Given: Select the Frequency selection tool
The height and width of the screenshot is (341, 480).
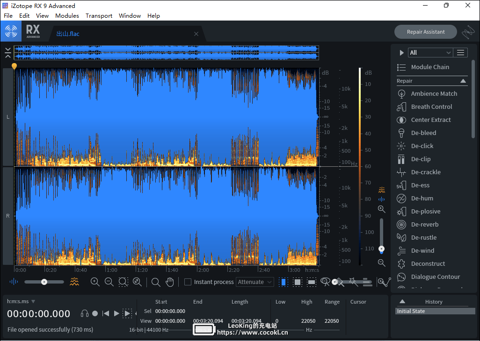Looking at the screenshot, I should click(x=311, y=282).
